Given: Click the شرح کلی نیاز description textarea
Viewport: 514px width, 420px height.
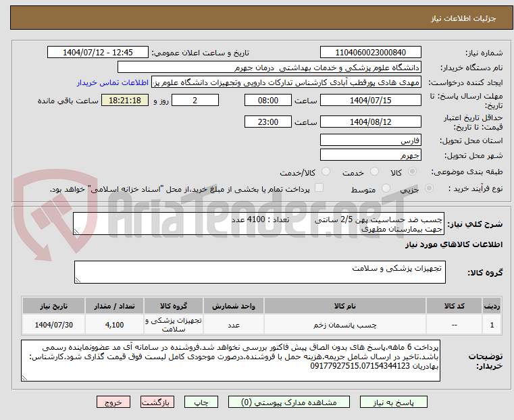Looking at the screenshot, I should coord(259,224).
